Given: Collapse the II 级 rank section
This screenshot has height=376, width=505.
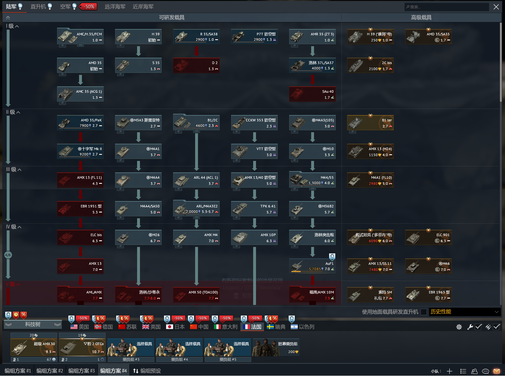Looking at the screenshot, I should (13, 112).
